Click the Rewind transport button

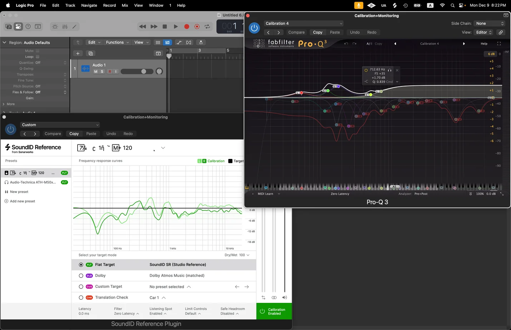[143, 26]
